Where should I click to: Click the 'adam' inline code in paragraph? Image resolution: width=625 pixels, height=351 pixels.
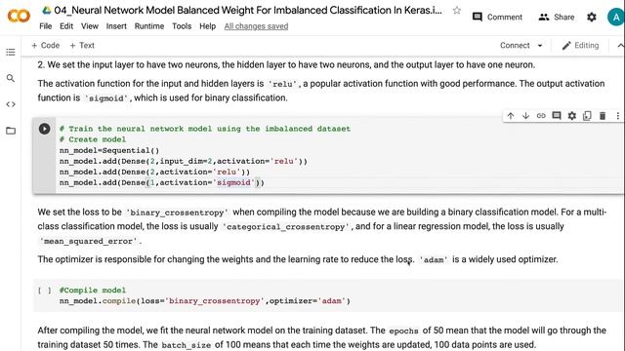434,260
